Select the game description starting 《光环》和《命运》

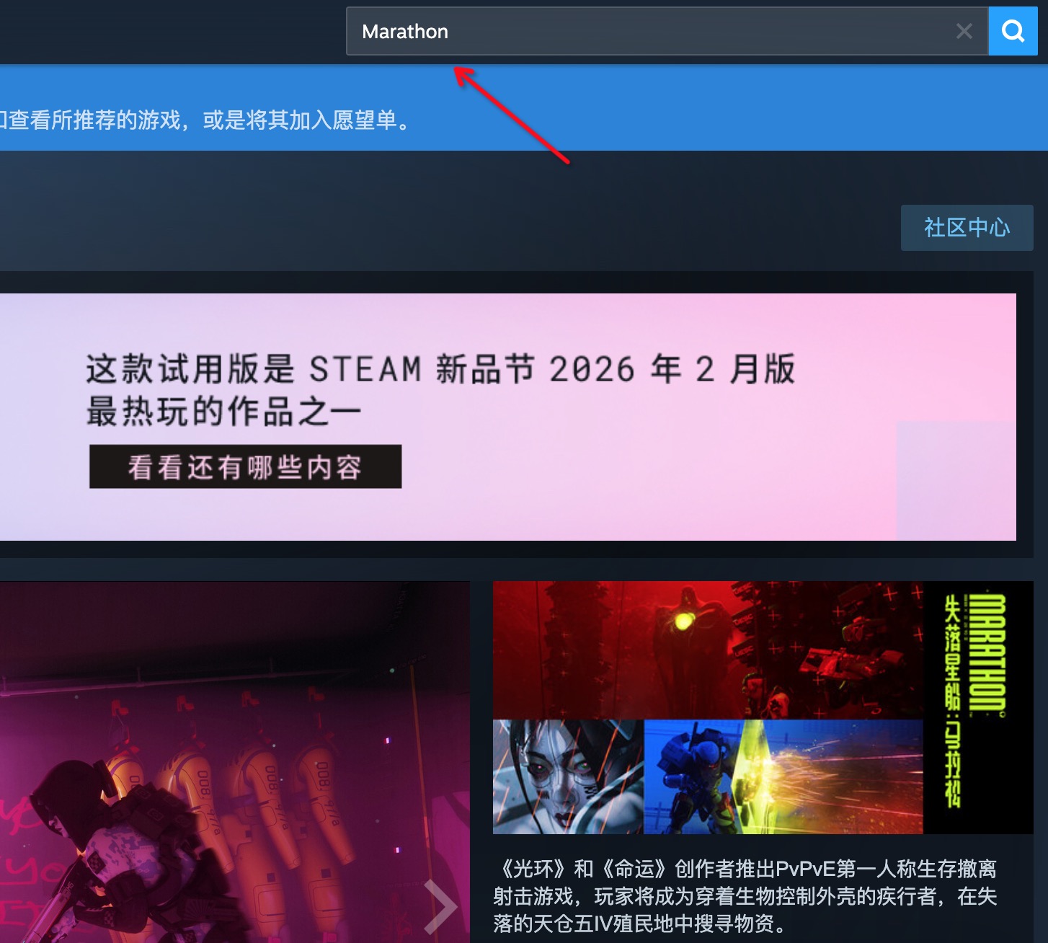pyautogui.click(x=745, y=896)
